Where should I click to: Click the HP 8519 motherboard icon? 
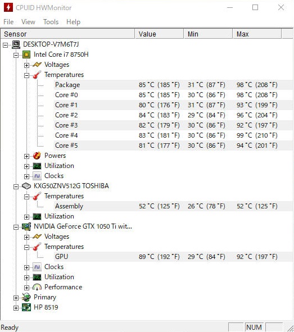(26, 307)
